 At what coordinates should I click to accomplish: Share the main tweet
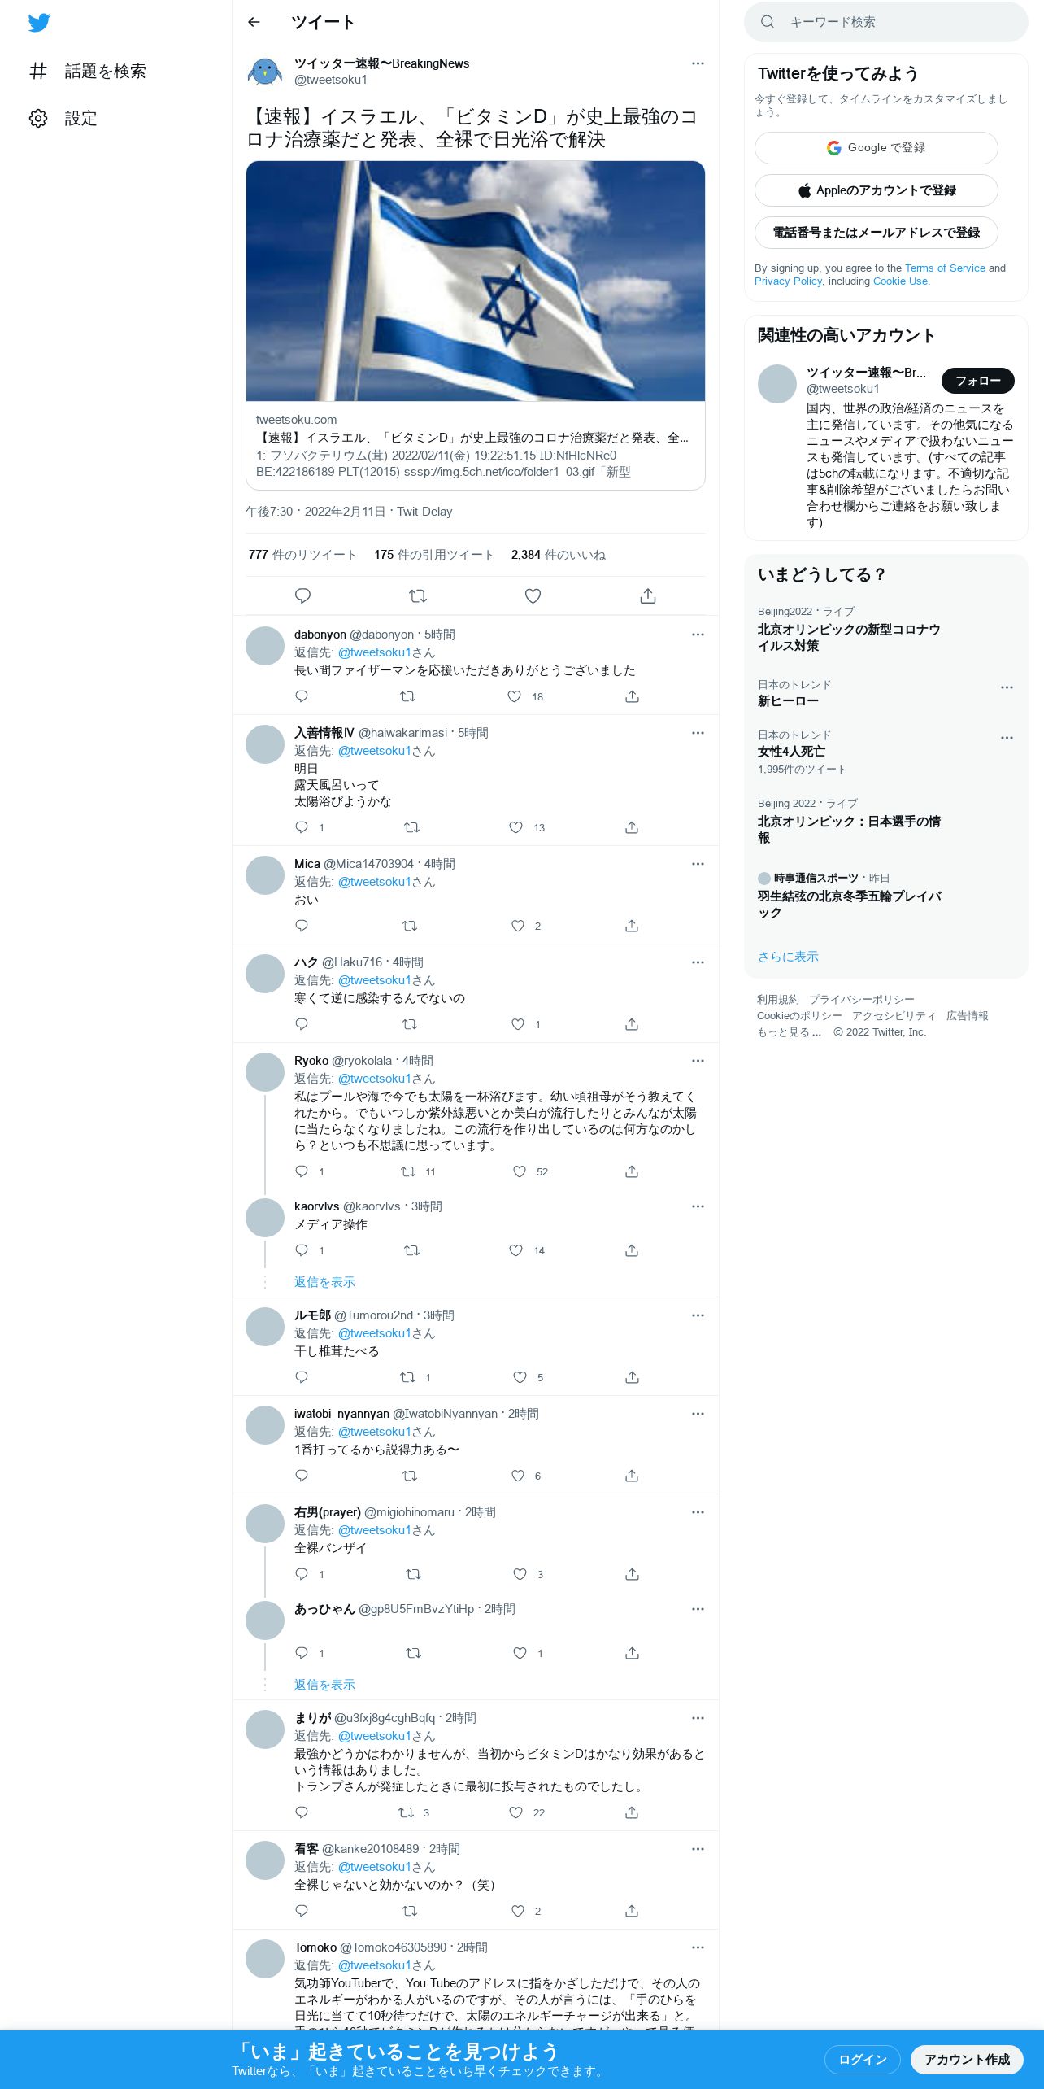[647, 596]
